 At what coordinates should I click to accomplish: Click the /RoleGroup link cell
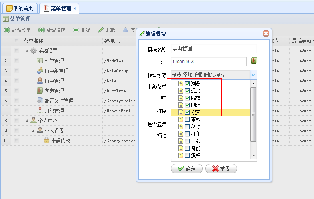(116, 71)
